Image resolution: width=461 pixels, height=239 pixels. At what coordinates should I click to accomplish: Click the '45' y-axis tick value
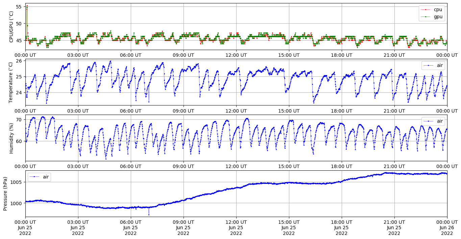pos(19,41)
